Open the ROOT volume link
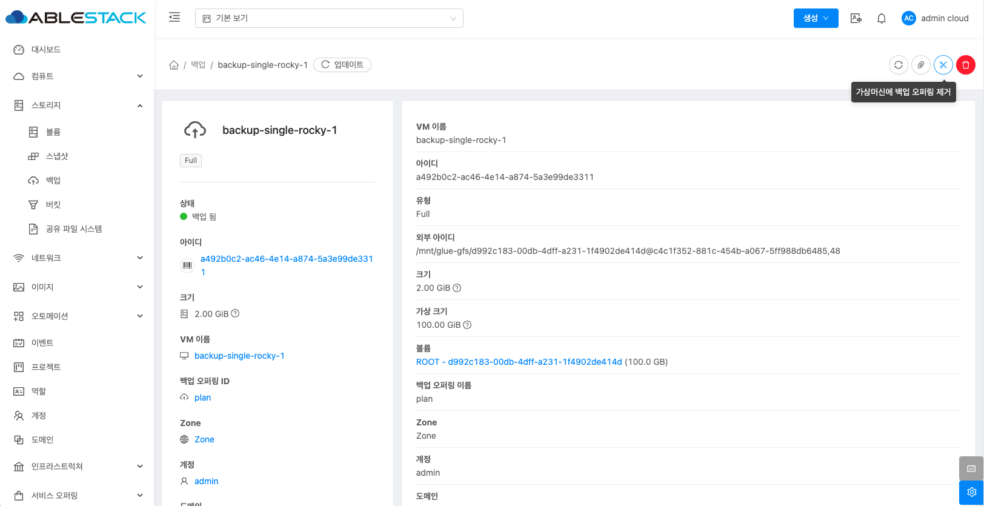 (x=519, y=362)
